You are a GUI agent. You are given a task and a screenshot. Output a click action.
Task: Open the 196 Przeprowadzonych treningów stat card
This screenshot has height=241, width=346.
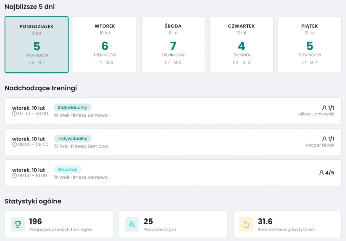tap(59, 224)
